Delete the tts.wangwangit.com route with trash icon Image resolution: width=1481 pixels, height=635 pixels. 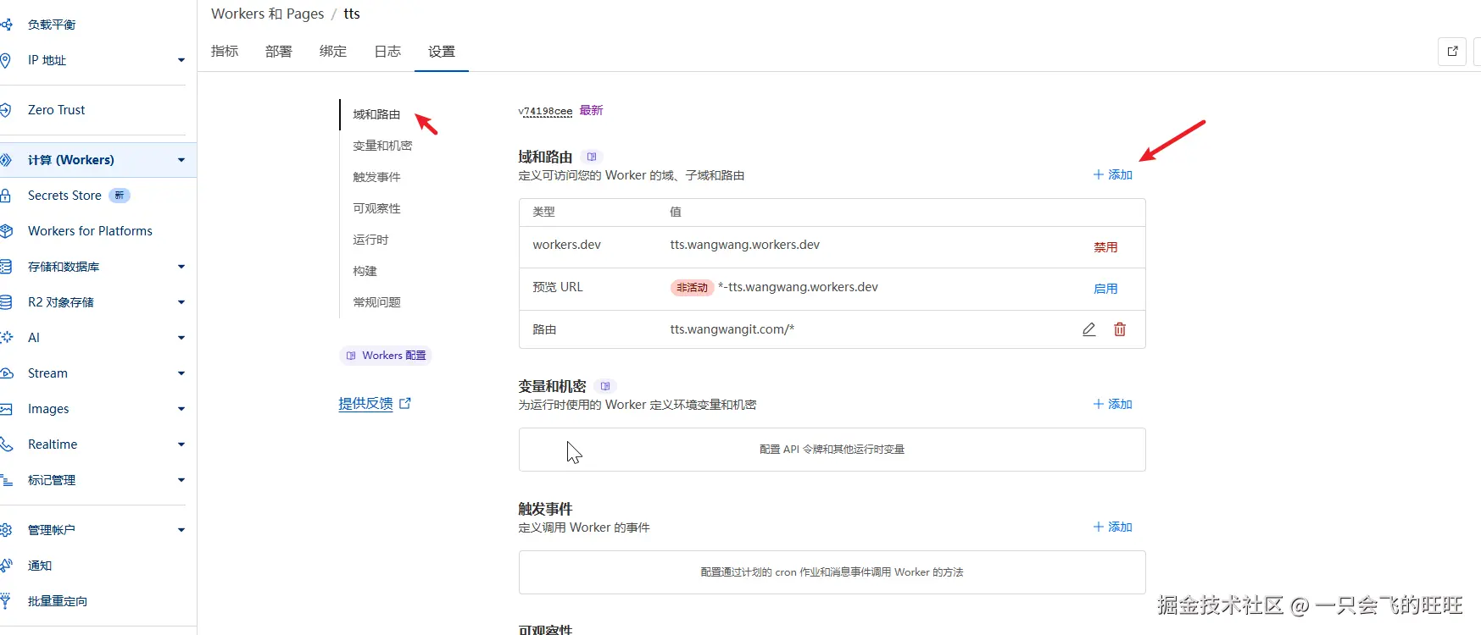(x=1120, y=329)
